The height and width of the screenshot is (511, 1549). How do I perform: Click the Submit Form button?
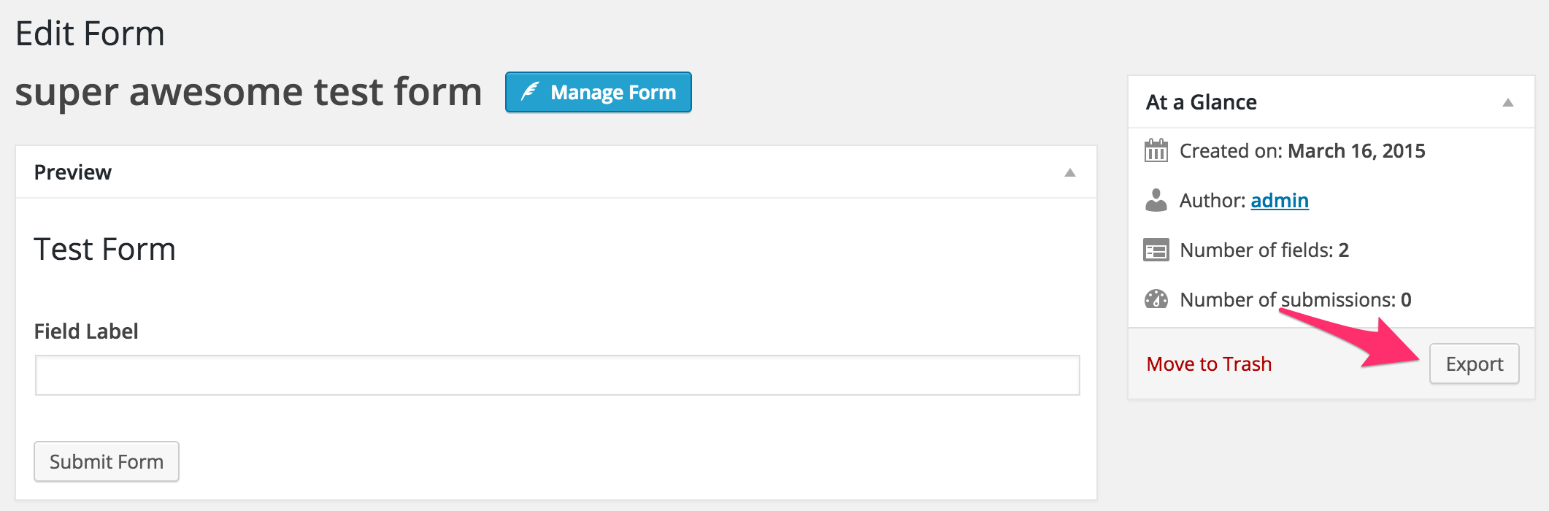point(107,461)
